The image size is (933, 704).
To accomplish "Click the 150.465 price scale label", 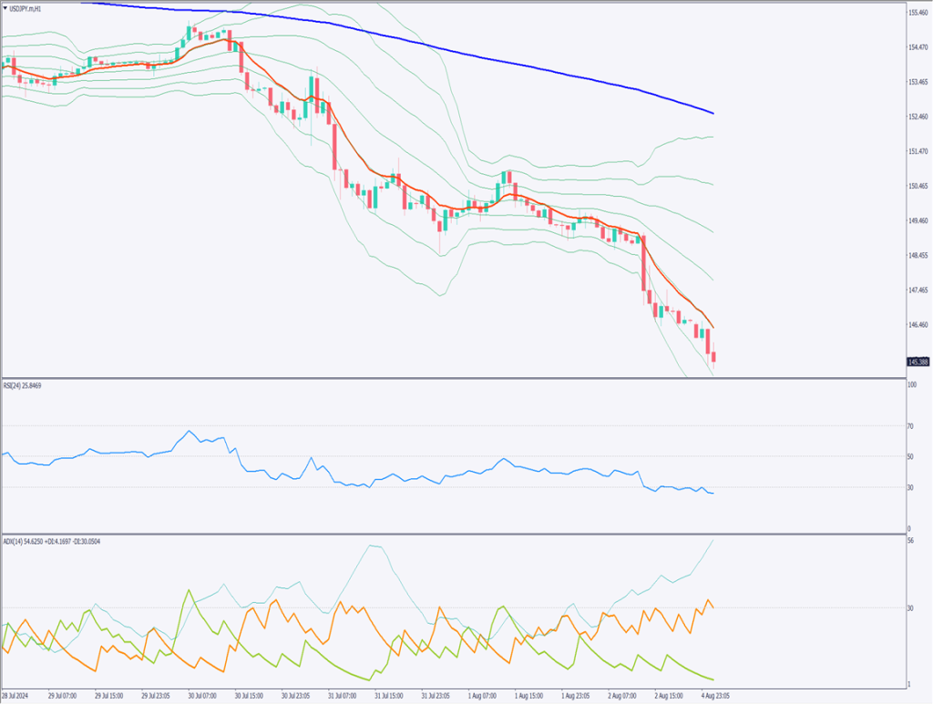I will (918, 186).
